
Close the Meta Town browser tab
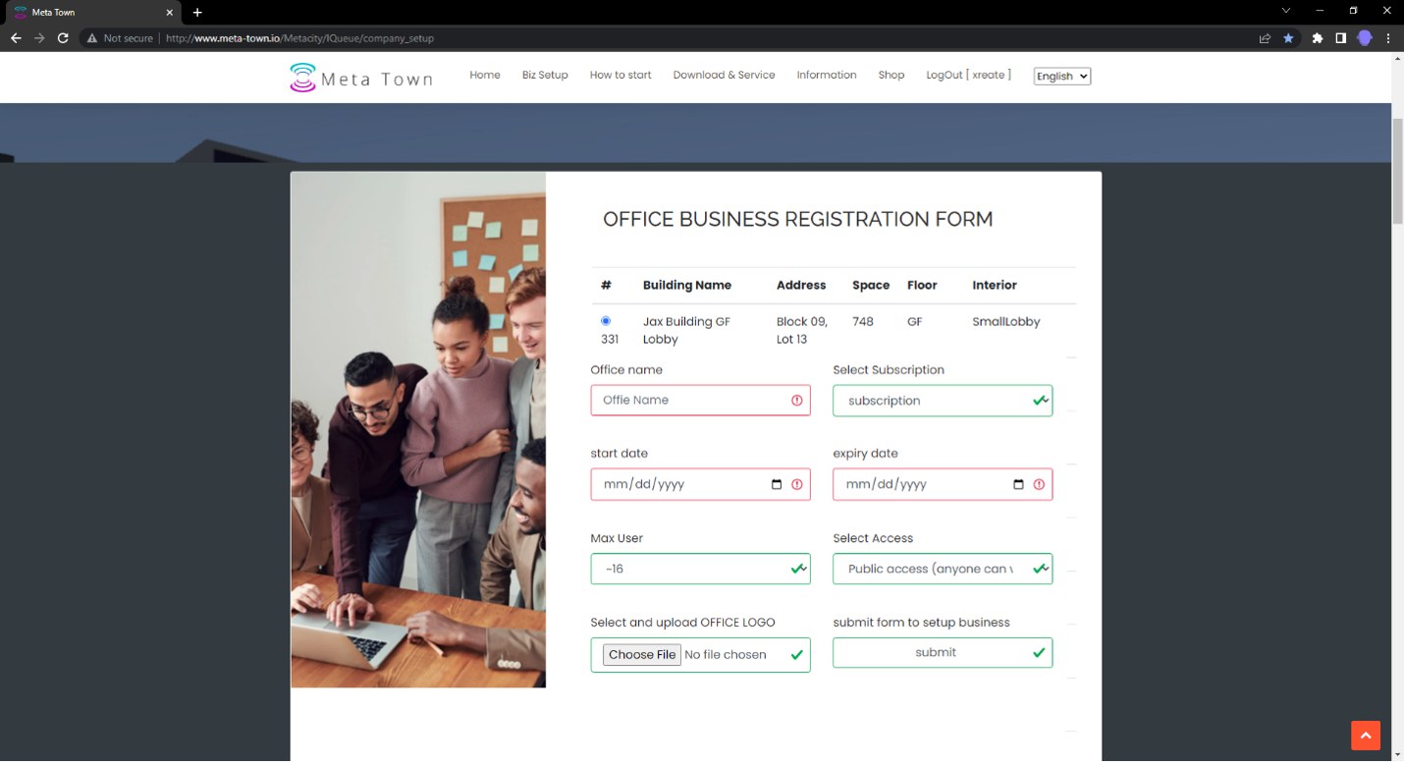click(x=169, y=13)
